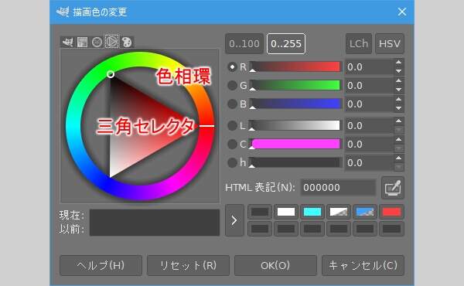Pick the white-gray split history swatch

pos(339,212)
